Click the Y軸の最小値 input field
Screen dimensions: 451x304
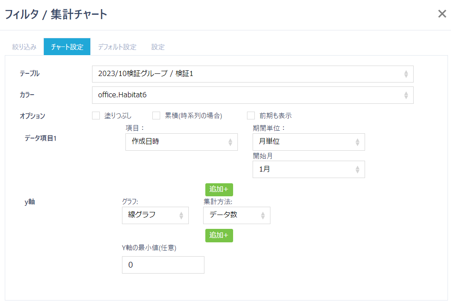coord(163,265)
